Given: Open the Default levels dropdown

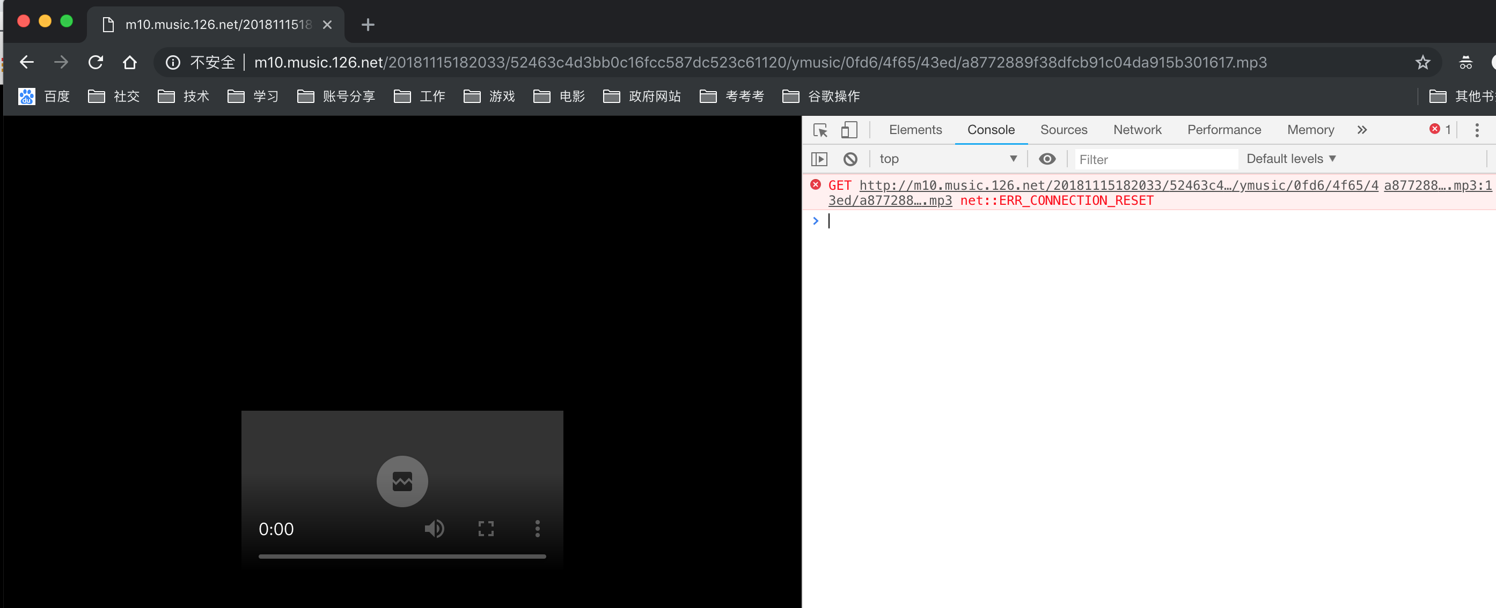Looking at the screenshot, I should coord(1290,158).
